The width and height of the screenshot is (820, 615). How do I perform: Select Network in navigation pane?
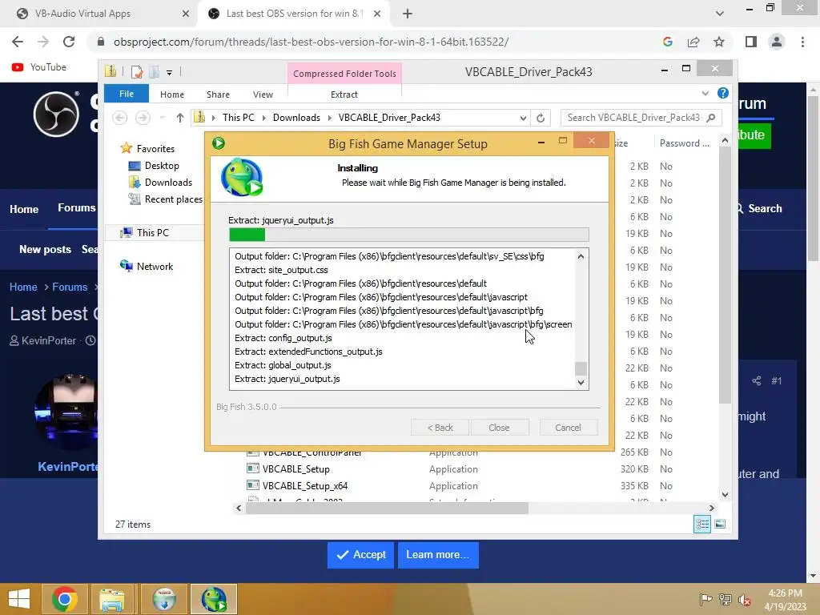(x=155, y=266)
